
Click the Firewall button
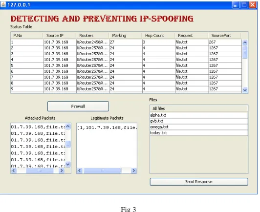pyautogui.click(x=78, y=106)
